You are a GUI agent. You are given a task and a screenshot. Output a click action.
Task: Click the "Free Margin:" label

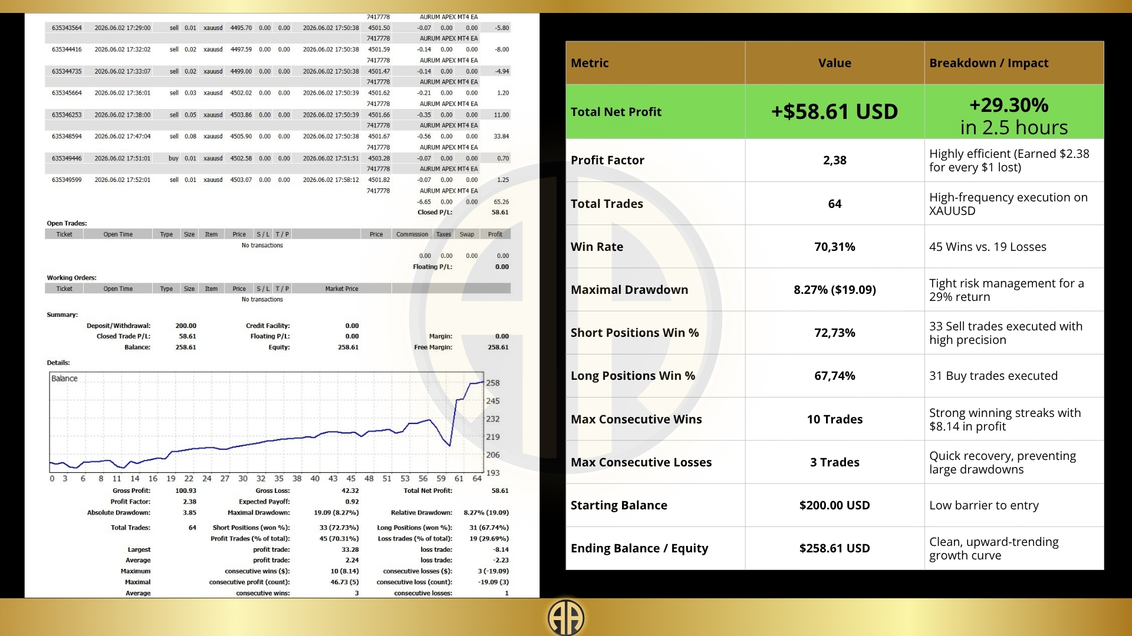[433, 347]
